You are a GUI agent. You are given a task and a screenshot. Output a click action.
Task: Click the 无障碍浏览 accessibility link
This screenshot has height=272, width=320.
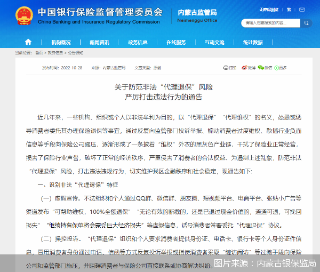pyautogui.click(x=269, y=10)
